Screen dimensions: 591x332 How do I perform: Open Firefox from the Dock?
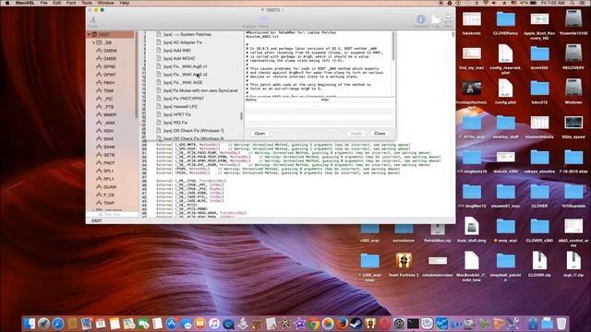point(342,324)
